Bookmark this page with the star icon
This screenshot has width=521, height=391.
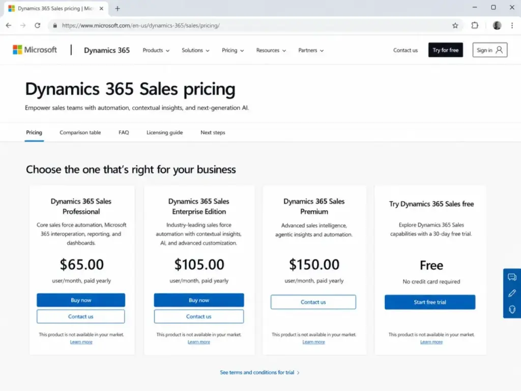(455, 25)
